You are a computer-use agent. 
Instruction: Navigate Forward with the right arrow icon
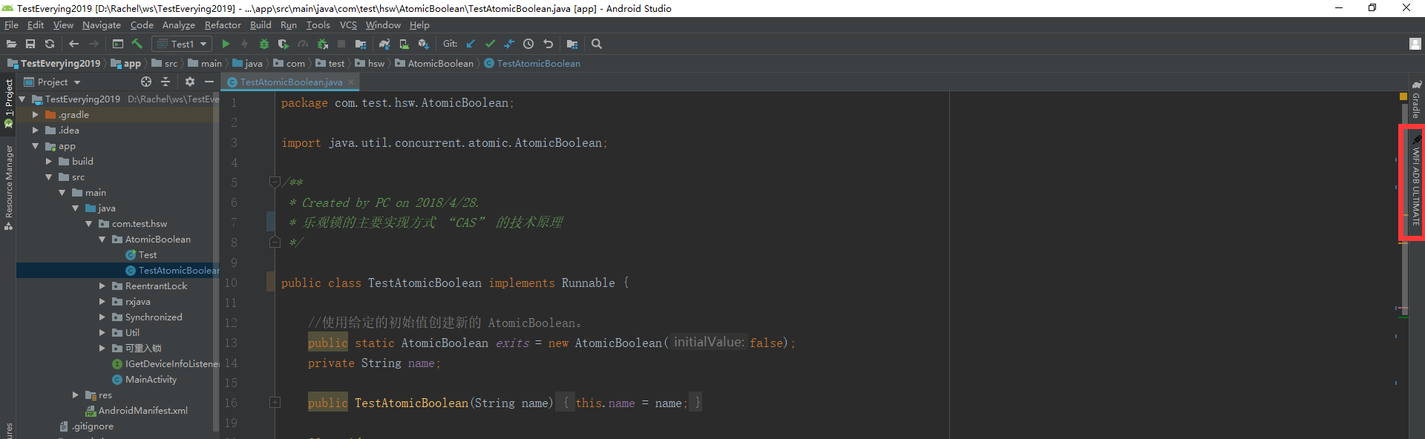tap(94, 44)
